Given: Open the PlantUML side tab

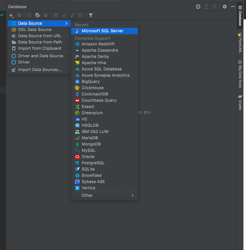Looking at the screenshot, I should pos(240,43).
